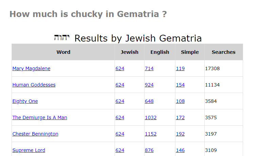Viewport: 274px width, 156px height.
Task: Open English value 876 link
Action: click(149, 150)
